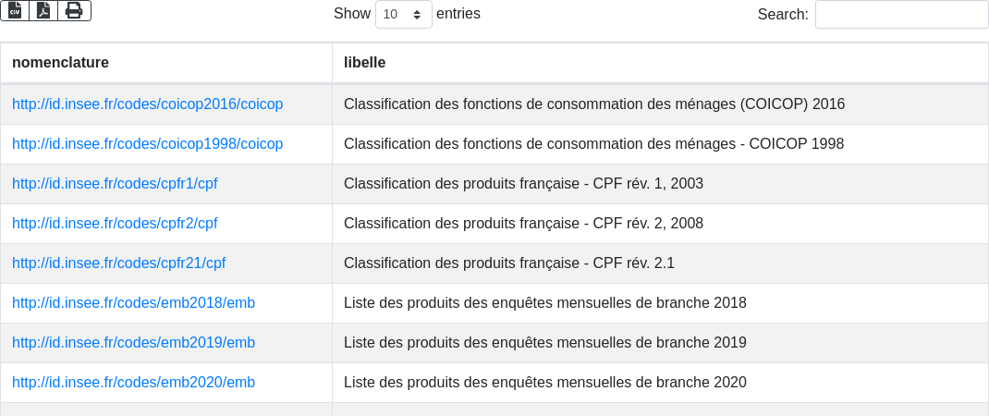
Task: Open emb2019/emb nomenclature link
Action: 134,343
